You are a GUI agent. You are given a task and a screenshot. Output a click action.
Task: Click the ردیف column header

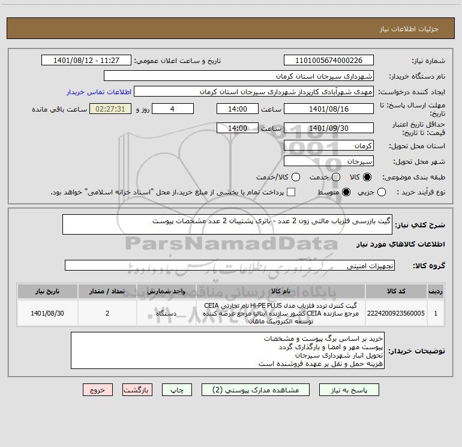click(x=436, y=291)
